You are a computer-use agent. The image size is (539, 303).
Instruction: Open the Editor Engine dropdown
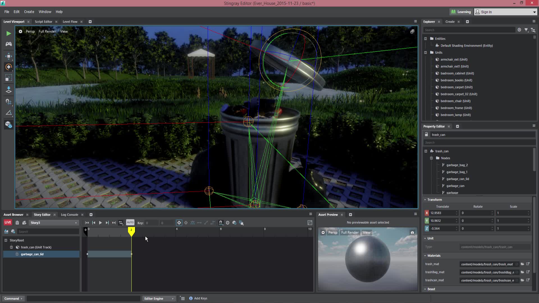click(x=159, y=299)
